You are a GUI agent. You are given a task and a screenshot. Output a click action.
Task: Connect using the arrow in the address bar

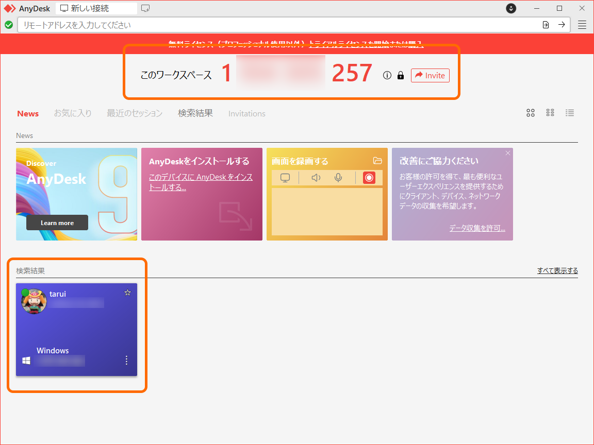pos(562,24)
